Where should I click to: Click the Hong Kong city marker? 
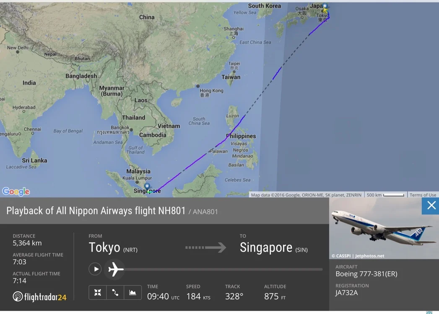click(198, 86)
